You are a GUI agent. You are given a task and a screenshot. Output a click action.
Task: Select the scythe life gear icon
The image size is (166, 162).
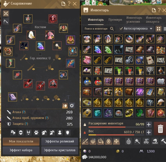[6, 21]
